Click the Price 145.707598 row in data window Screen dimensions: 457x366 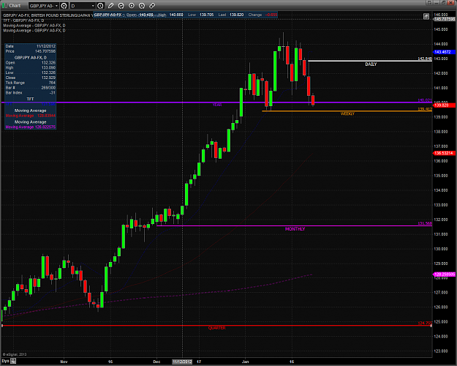tap(30, 51)
